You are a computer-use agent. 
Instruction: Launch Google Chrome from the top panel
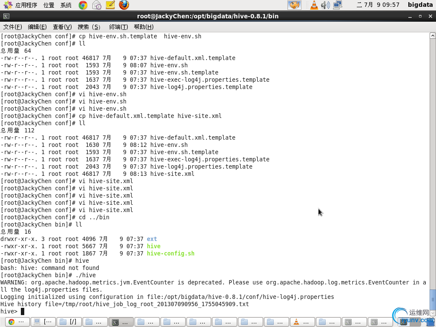[x=83, y=5]
